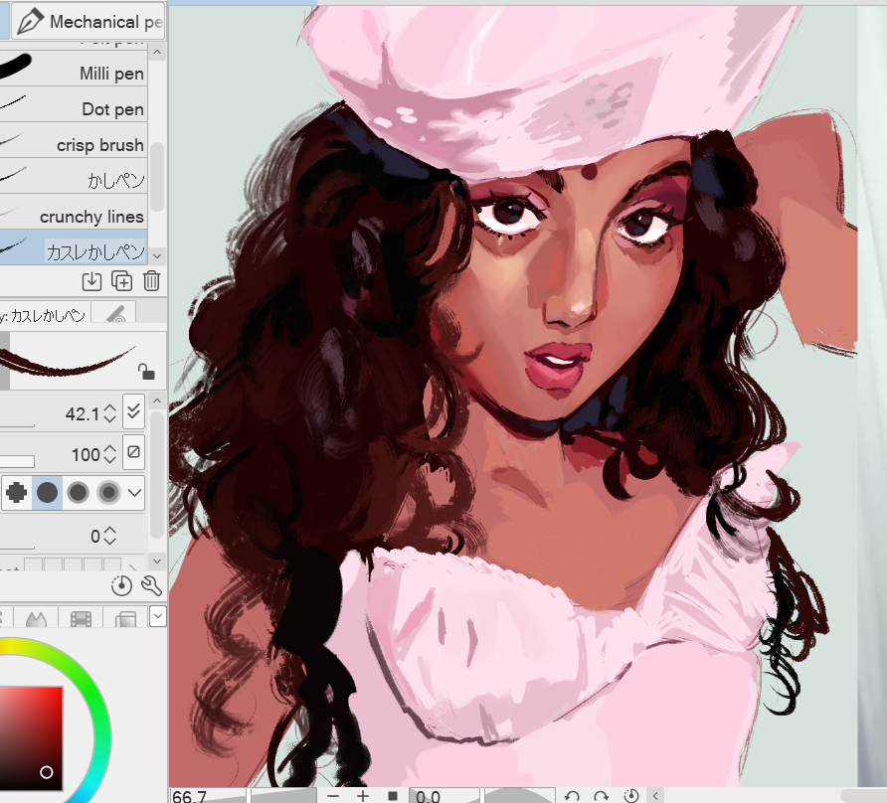Select weak anti-aliasing option
Screen dimensions: 887x803
point(47,493)
